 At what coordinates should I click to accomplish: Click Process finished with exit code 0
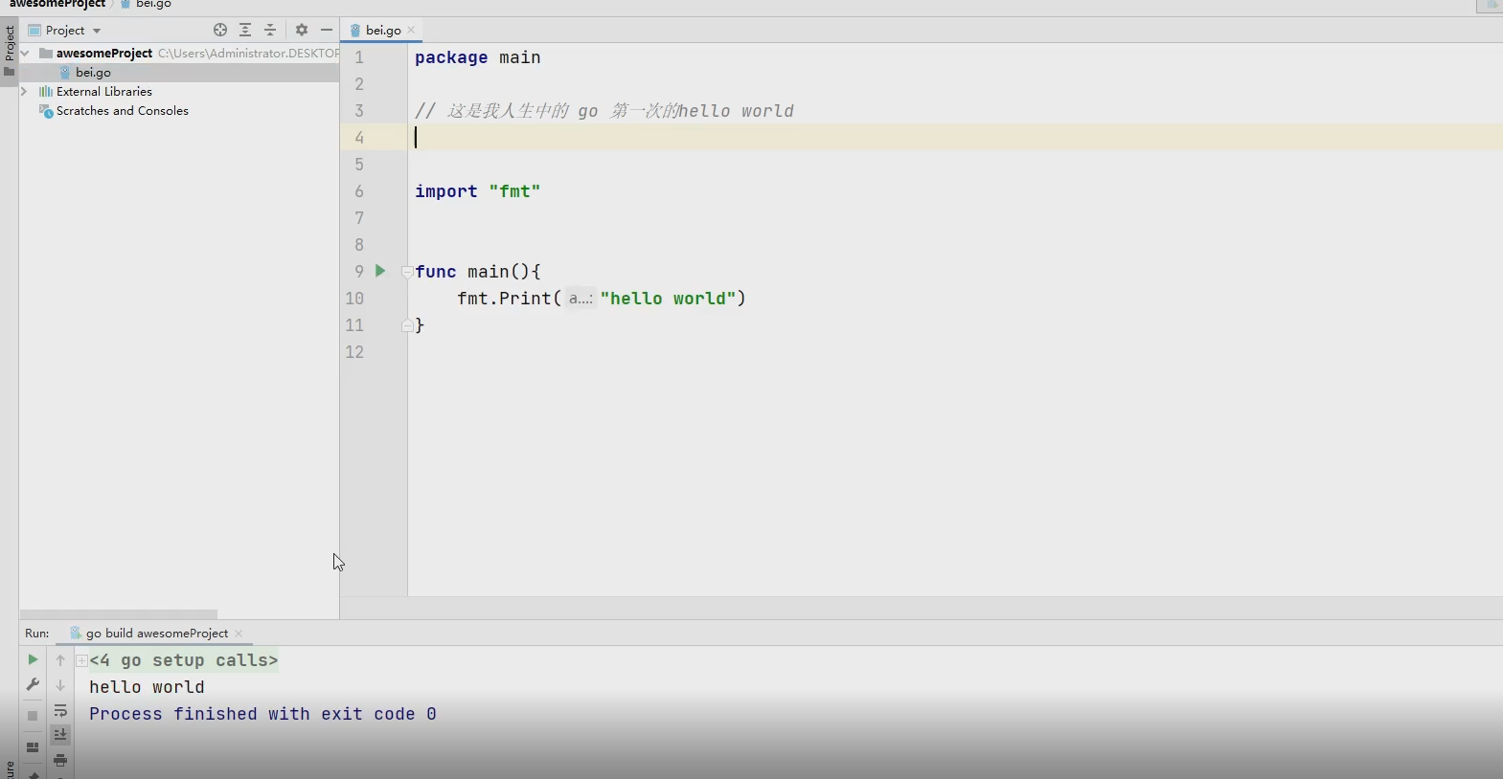262,714
